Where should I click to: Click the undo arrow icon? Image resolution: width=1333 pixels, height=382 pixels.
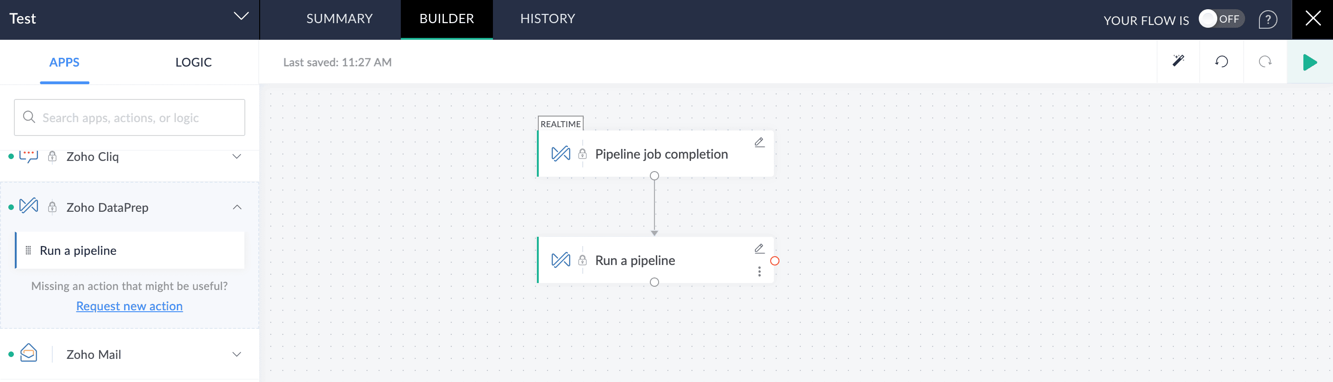pos(1221,62)
